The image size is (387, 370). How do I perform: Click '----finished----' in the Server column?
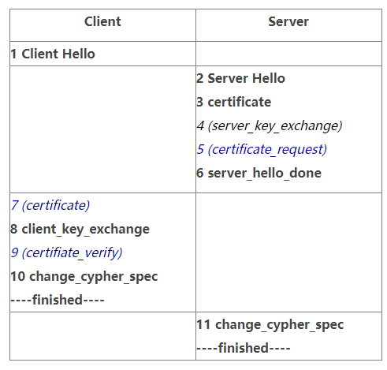[x=244, y=348]
